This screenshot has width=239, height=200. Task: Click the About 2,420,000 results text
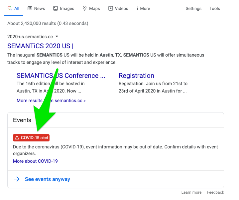click(48, 23)
